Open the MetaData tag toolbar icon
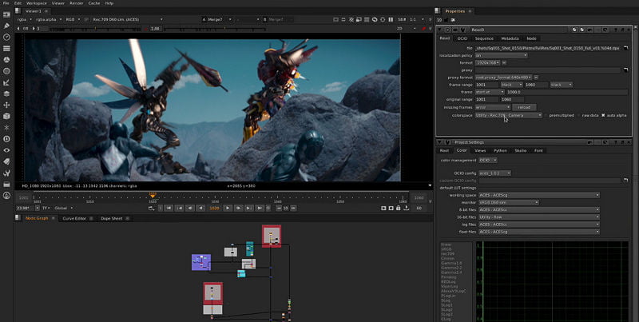 6,161
